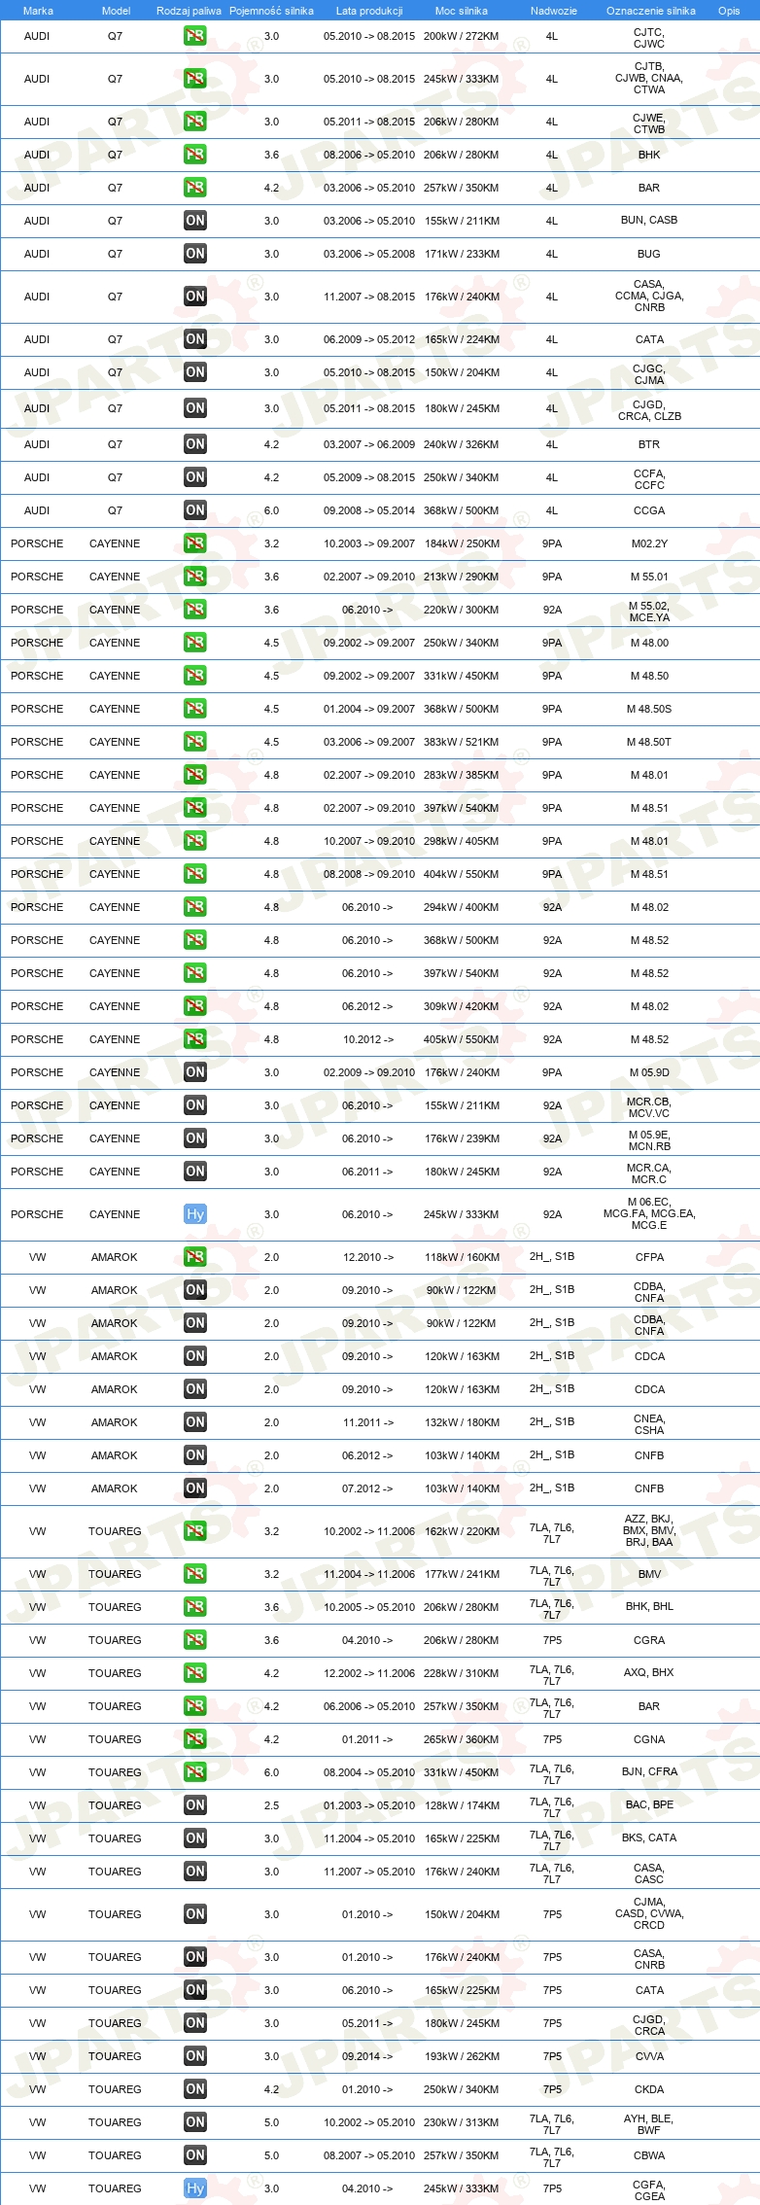Select the 2.5 engine capacity cell
This screenshot has height=2205, width=760.
pos(271,1805)
